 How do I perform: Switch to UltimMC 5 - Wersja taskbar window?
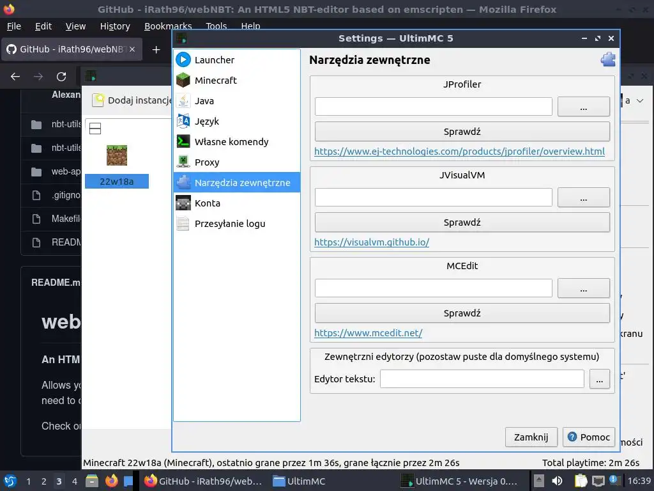(x=459, y=481)
